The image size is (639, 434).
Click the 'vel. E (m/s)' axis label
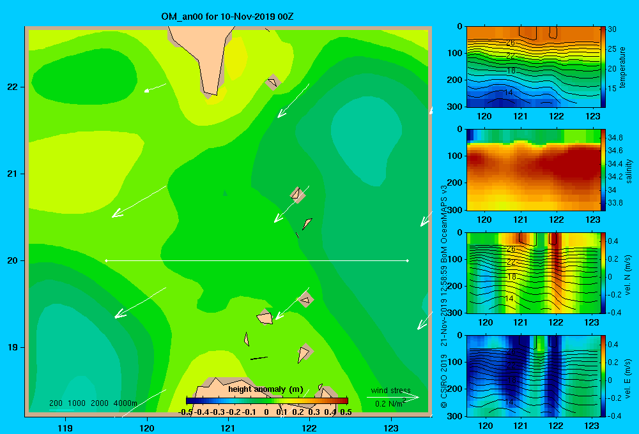point(628,378)
